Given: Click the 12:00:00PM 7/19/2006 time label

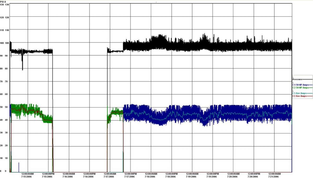Looking at the screenshot, I should [213, 175].
